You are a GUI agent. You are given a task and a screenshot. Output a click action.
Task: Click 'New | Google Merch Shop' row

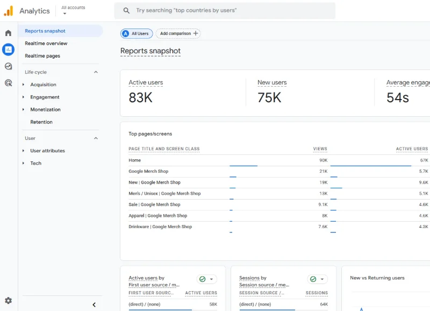coord(278,182)
